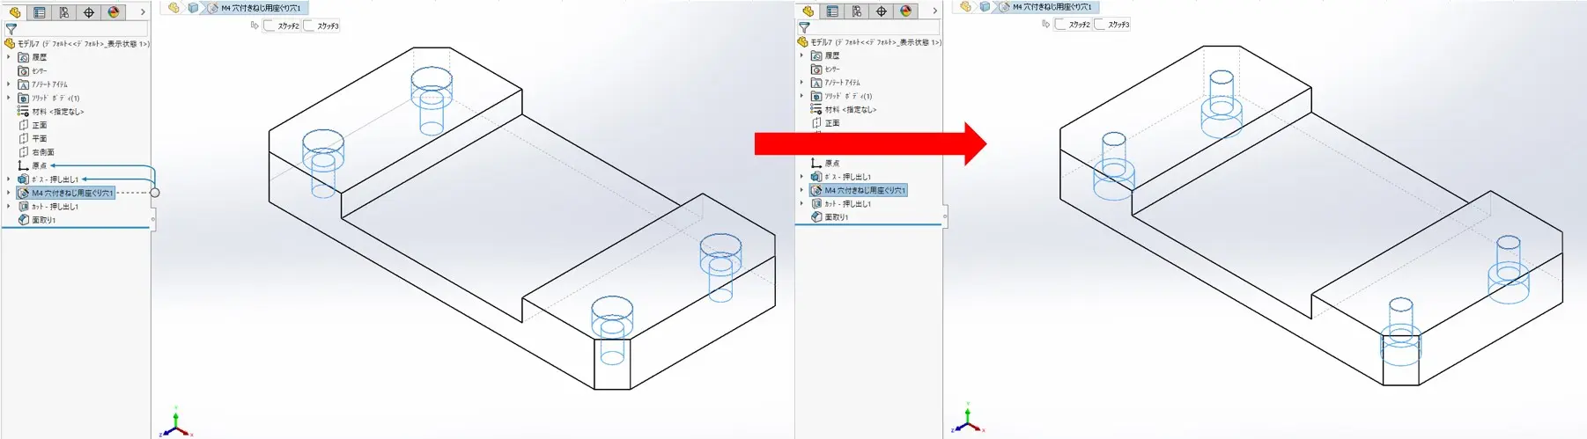1587x439 pixels.
Task: Select 材料 <指定なし> in left tree
Action: pos(57,112)
